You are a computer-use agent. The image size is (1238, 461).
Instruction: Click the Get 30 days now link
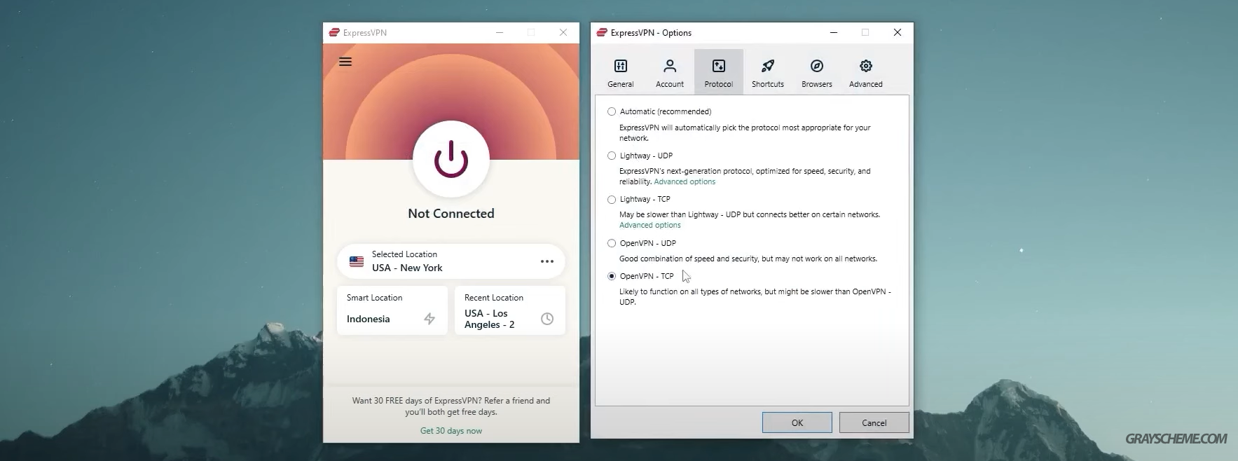451,431
